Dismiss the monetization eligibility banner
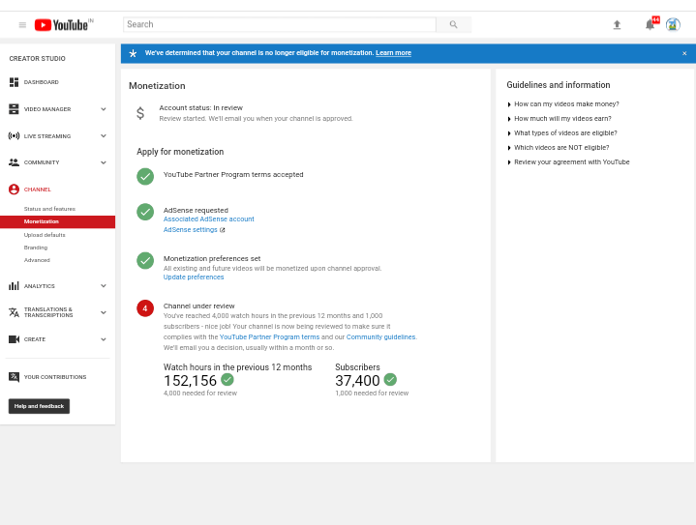696x525 pixels. [x=684, y=53]
